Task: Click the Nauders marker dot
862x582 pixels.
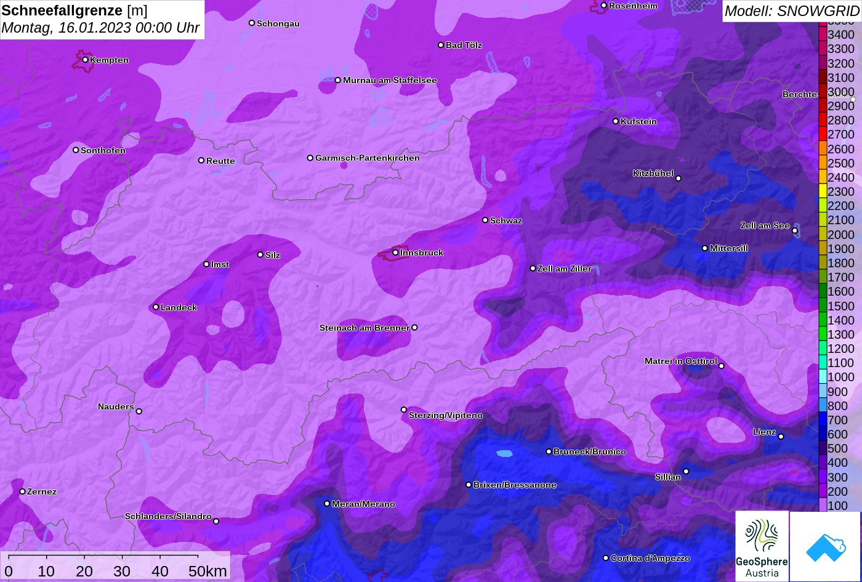Action: 139,411
